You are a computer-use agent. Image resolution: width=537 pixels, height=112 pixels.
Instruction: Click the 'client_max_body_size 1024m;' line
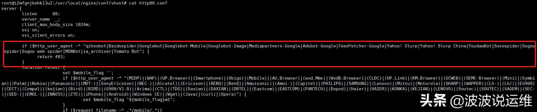point(56,25)
